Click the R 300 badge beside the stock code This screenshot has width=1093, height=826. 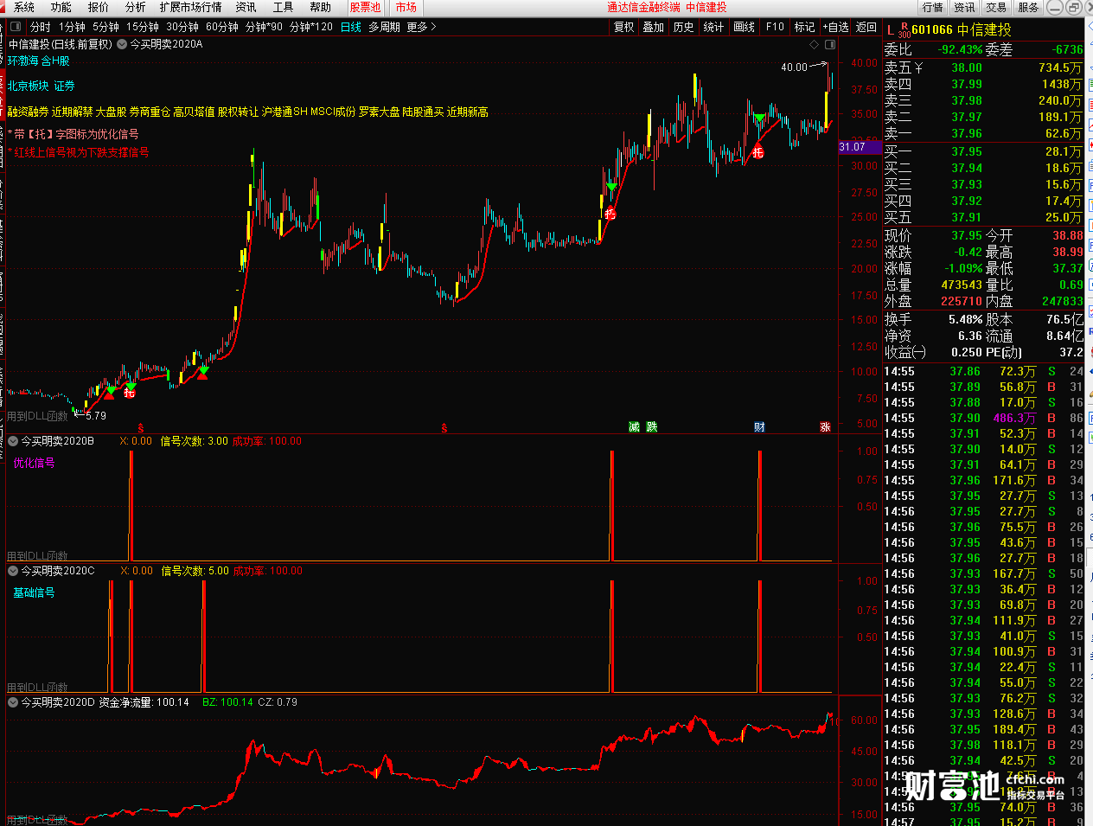pyautogui.click(x=904, y=30)
